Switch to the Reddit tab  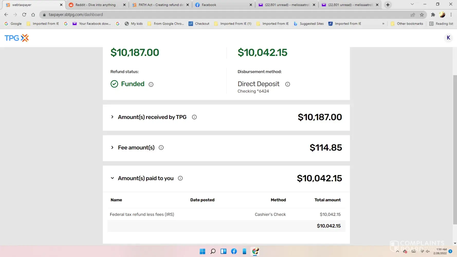95,5
